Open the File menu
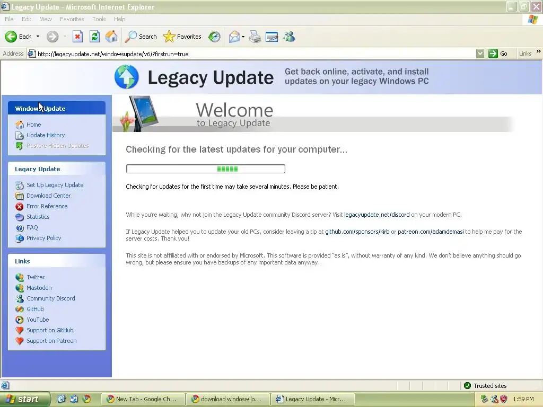The height and width of the screenshot is (407, 543). tap(10, 19)
